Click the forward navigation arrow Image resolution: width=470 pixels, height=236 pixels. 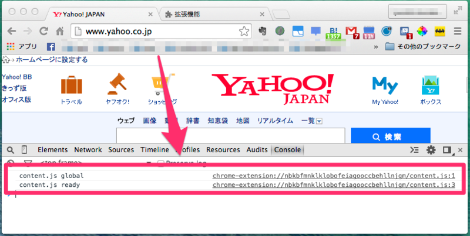[x=28, y=31]
